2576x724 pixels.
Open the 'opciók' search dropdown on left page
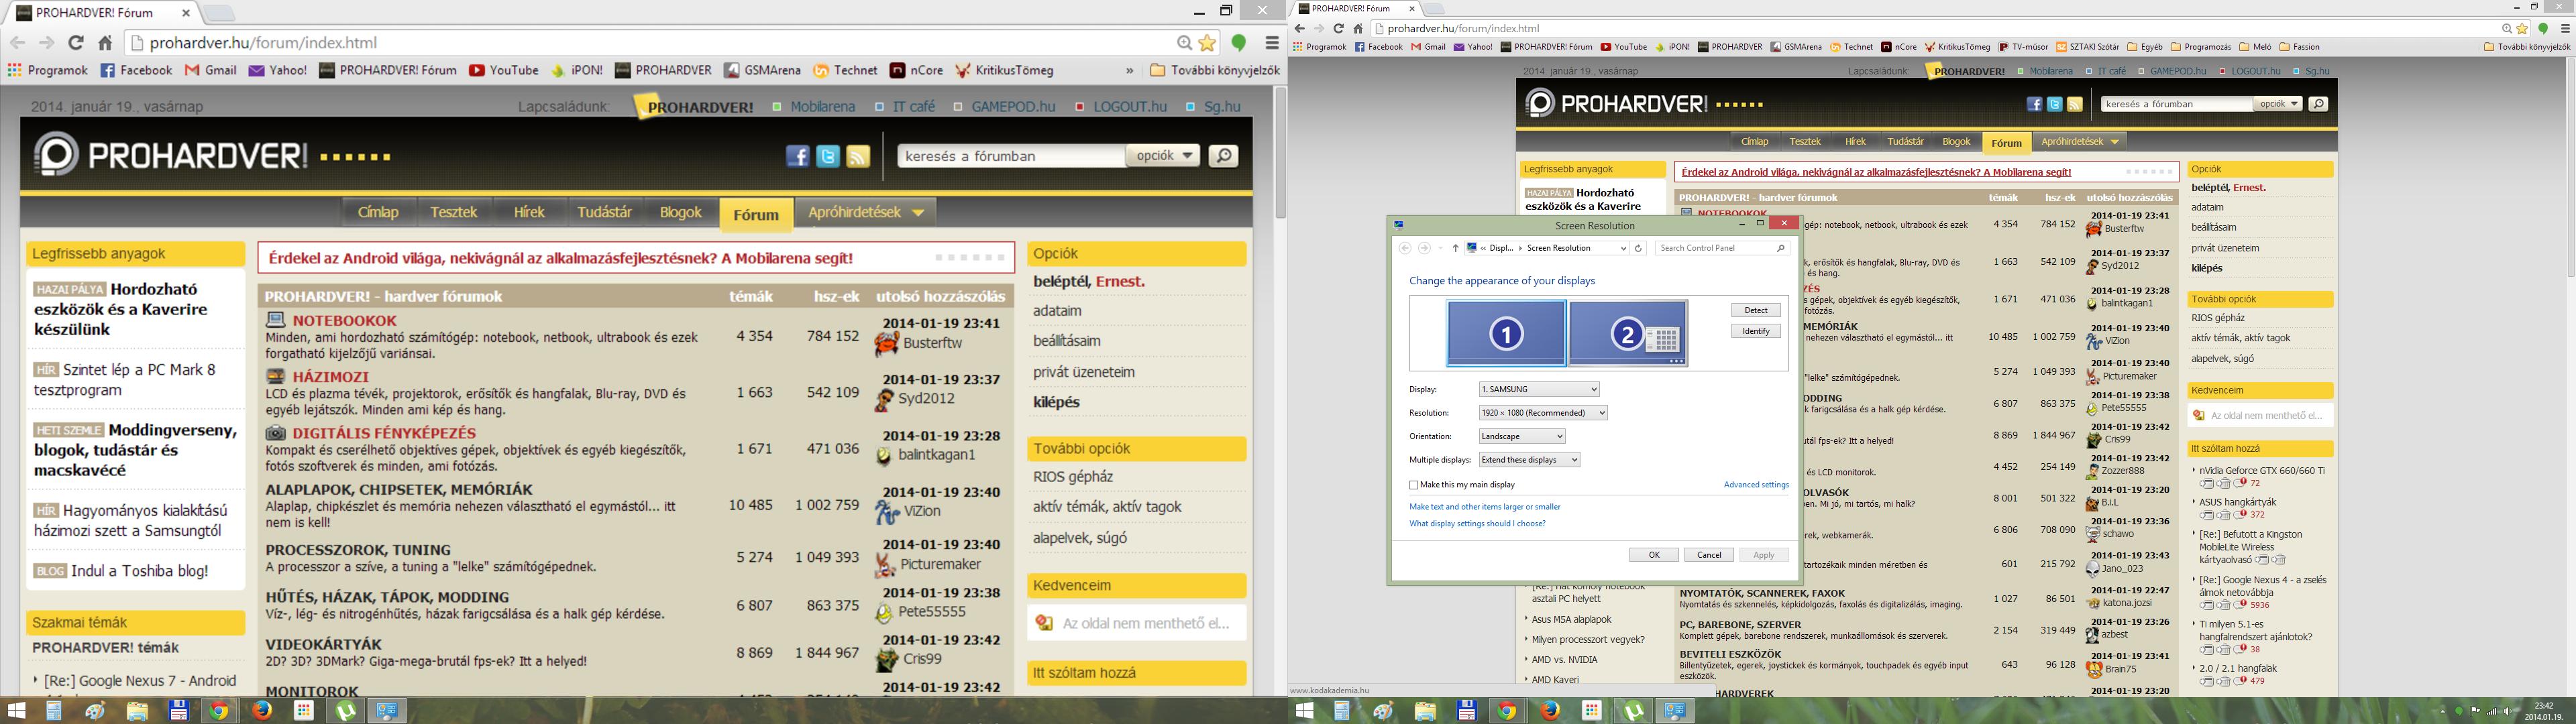(1163, 156)
